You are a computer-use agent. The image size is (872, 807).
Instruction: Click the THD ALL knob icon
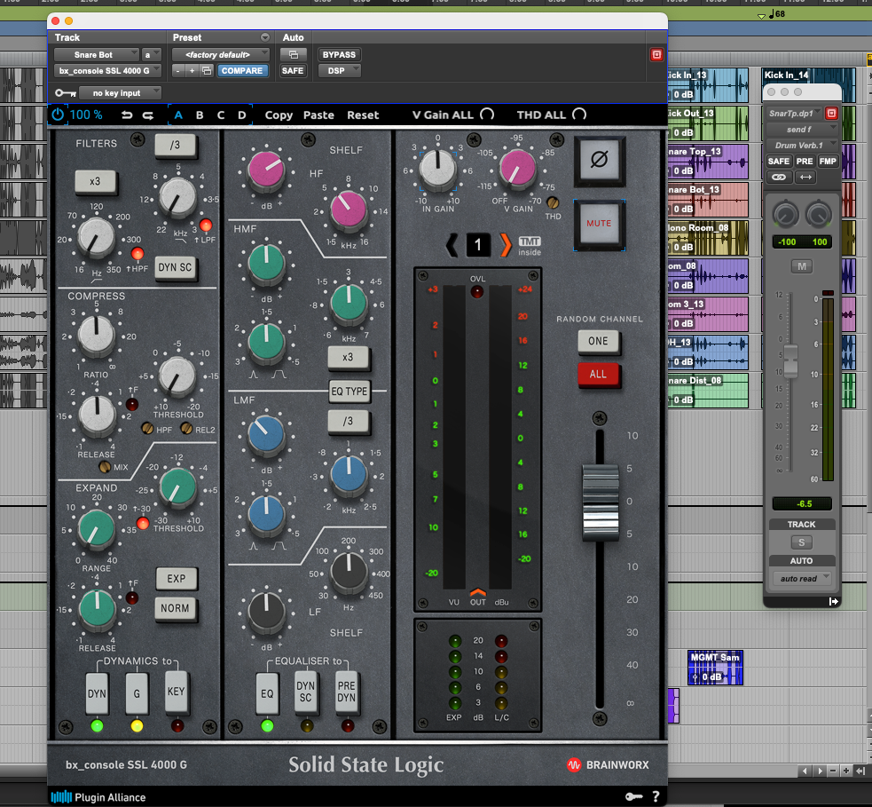point(579,115)
